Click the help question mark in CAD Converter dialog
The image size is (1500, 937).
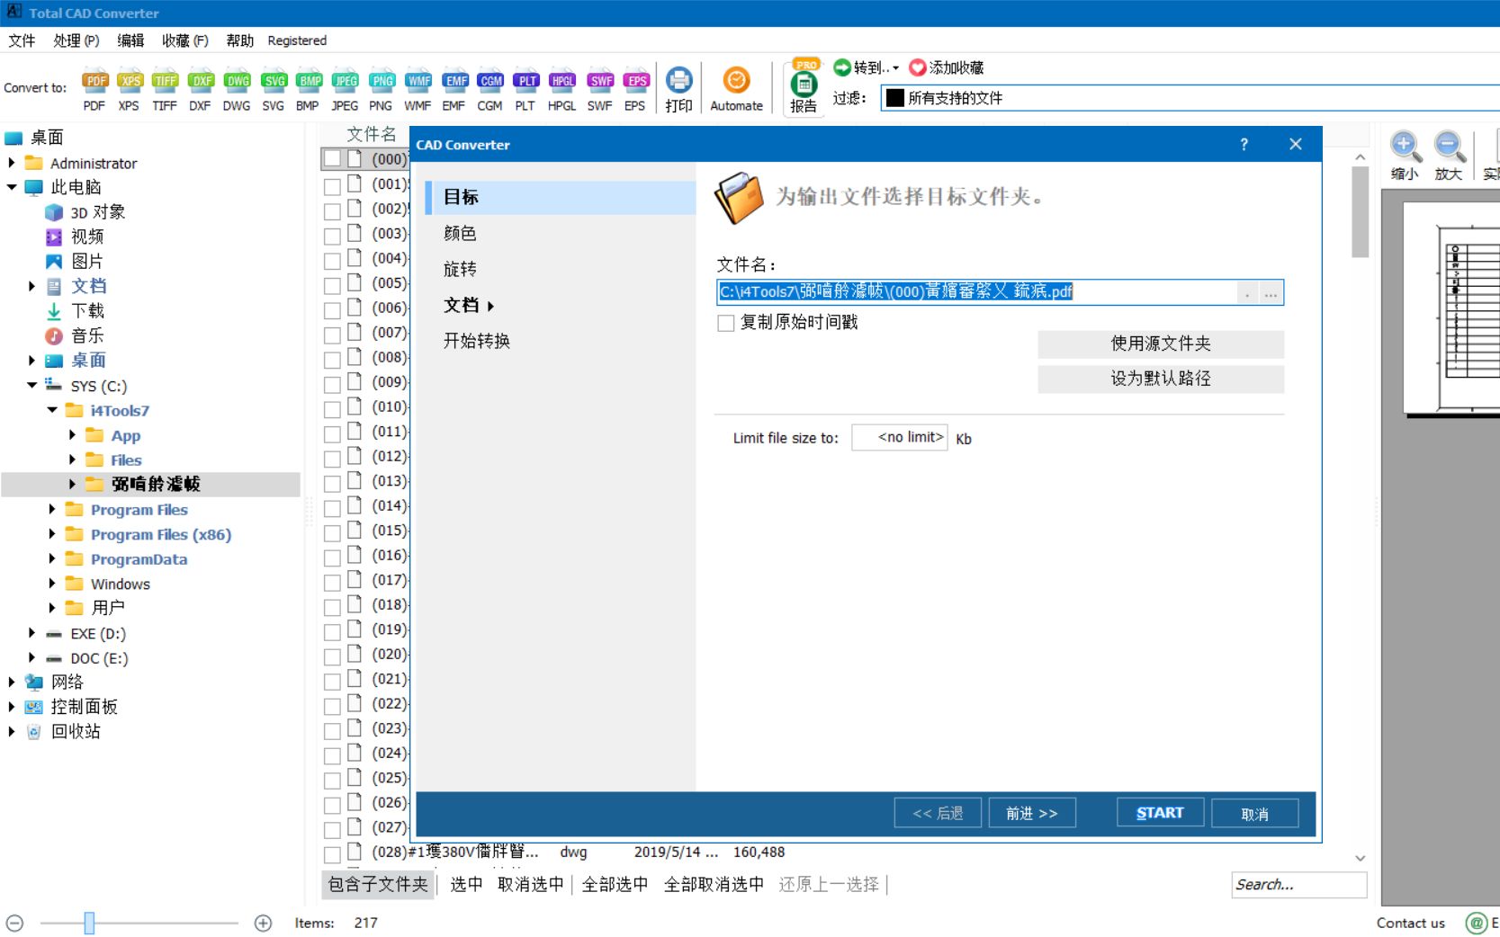click(1244, 144)
